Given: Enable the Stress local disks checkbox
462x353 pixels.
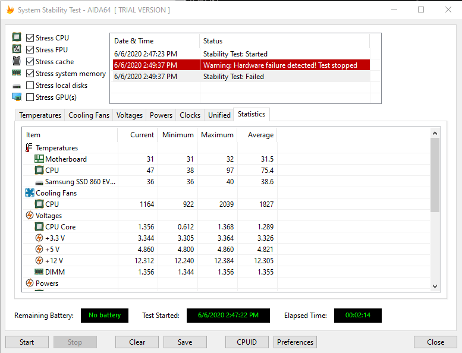Looking at the screenshot, I should pos(30,86).
